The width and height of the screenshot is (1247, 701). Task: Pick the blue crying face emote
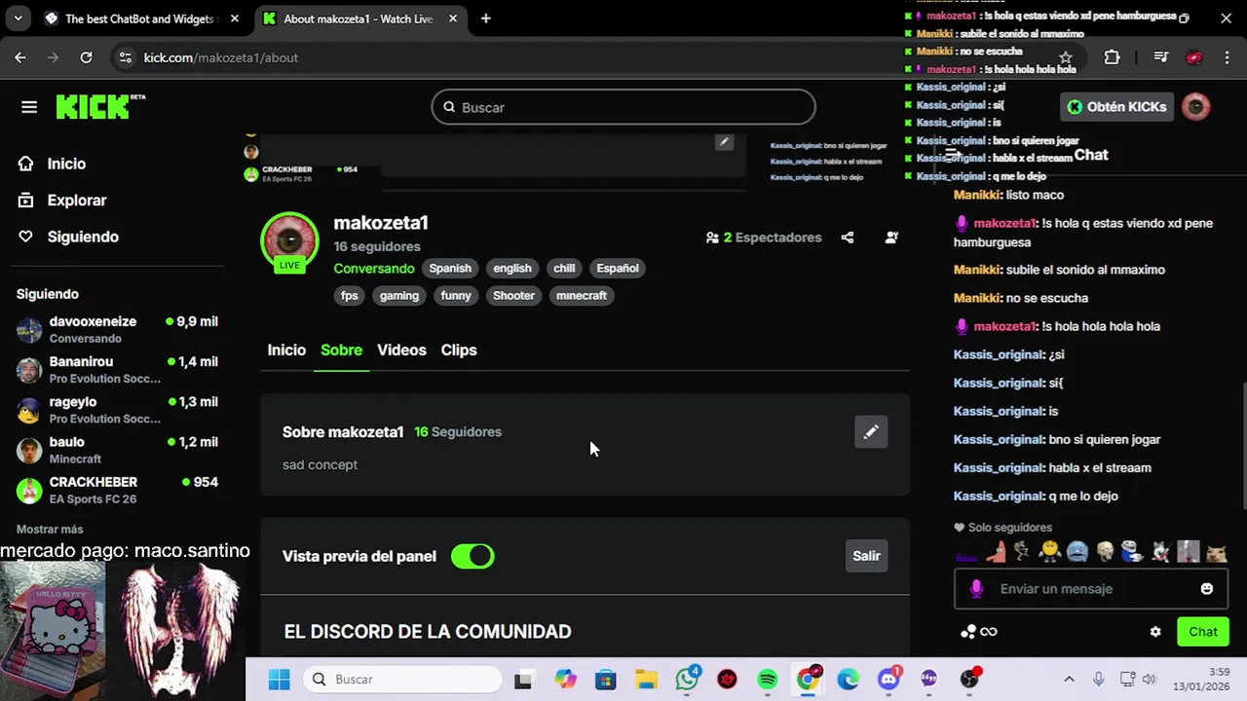pos(1077,552)
